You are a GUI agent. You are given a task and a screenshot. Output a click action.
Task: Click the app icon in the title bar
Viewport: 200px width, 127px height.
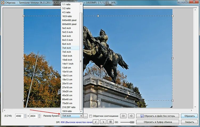click(x=3, y=2)
